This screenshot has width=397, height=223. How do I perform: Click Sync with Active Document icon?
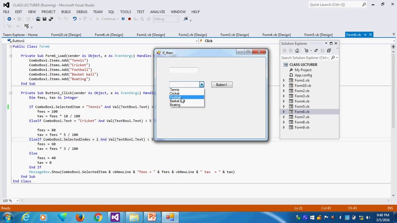tap(316, 50)
